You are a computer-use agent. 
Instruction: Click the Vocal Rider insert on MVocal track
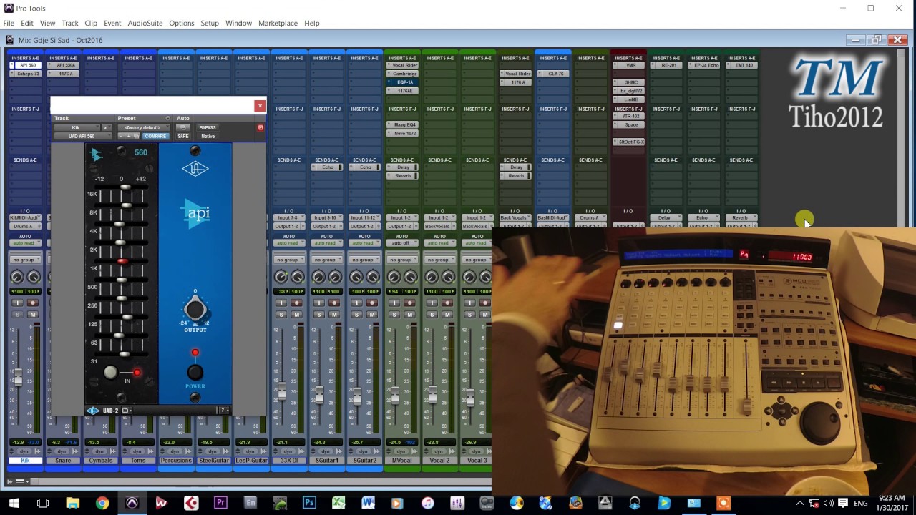coord(405,65)
